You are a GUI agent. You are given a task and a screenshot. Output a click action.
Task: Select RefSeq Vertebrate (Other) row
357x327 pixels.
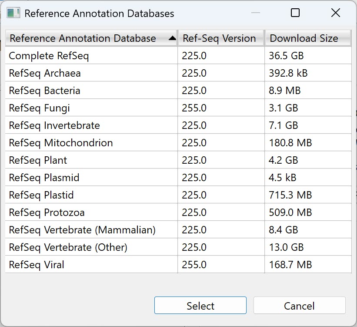(178, 247)
